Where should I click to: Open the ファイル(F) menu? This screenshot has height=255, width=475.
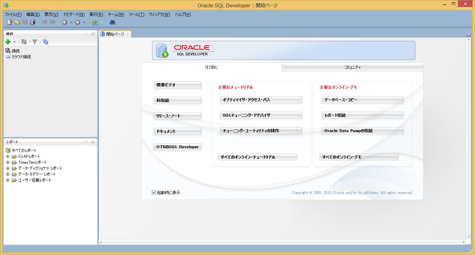point(13,14)
